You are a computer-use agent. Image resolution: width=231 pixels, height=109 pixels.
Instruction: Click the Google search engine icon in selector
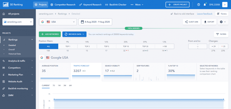pos(42,22)
